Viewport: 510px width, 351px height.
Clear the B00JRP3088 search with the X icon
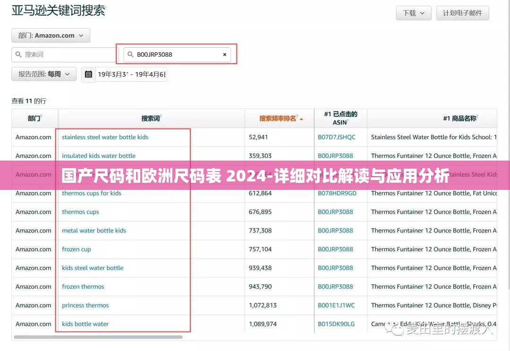(225, 54)
